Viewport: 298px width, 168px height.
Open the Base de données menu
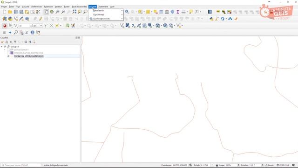point(79,7)
